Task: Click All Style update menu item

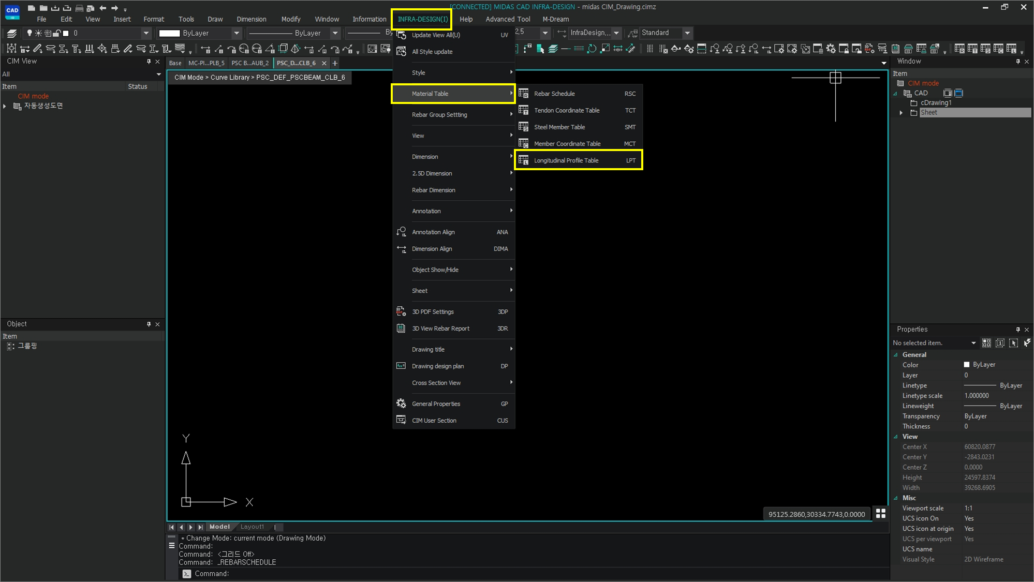Action: 454,52
